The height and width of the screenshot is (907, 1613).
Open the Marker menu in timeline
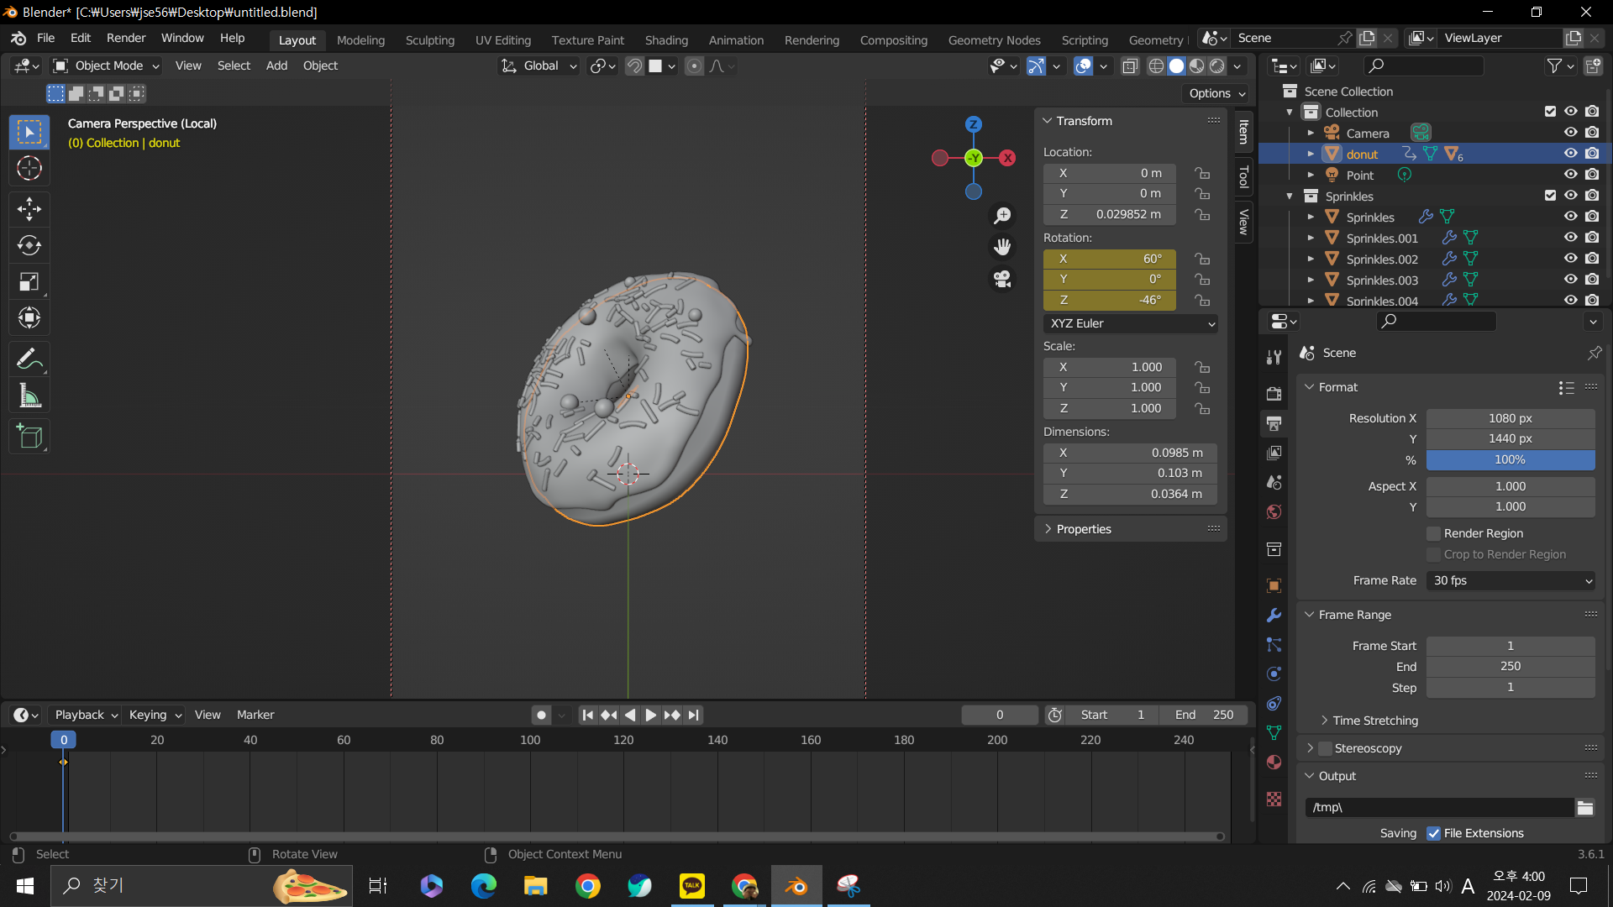(x=255, y=715)
